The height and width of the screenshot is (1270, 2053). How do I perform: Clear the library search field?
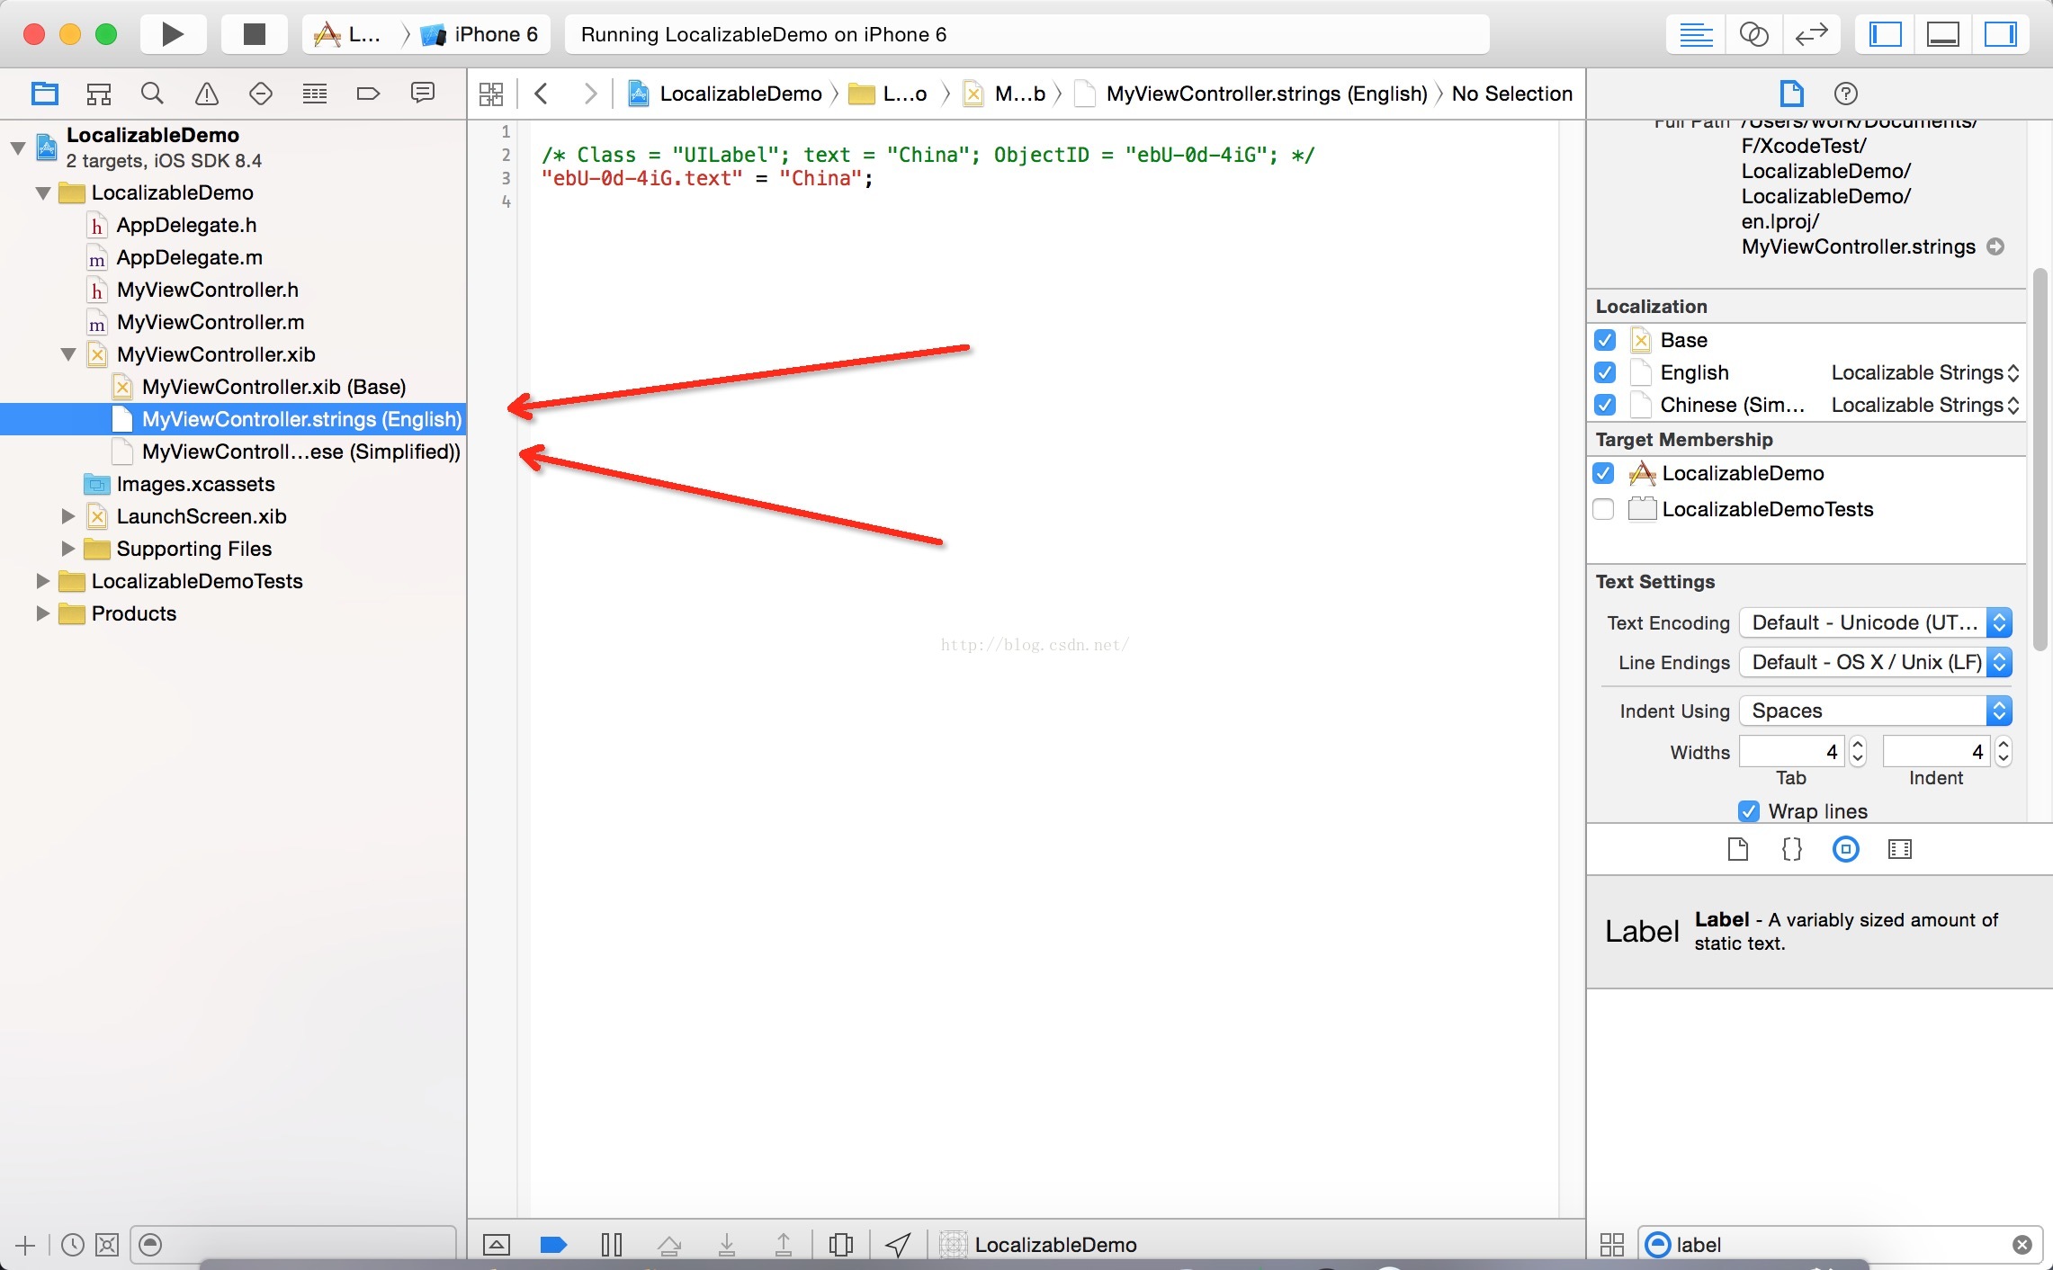coord(2022,1245)
